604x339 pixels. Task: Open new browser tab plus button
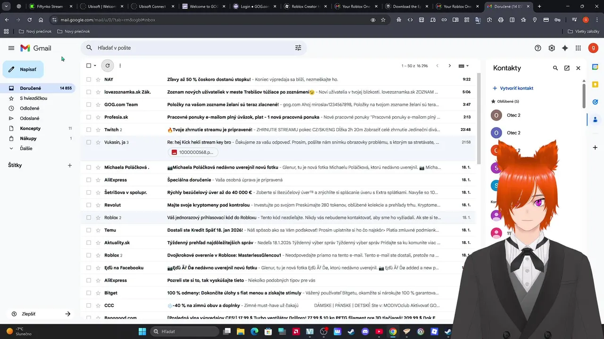click(x=539, y=7)
